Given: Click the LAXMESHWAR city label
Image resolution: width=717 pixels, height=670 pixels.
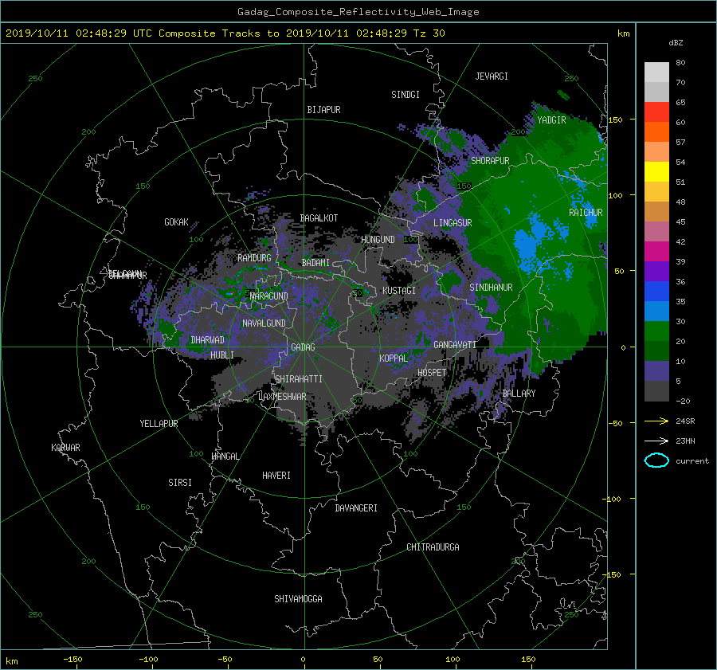Looking at the screenshot, I should point(282,397).
